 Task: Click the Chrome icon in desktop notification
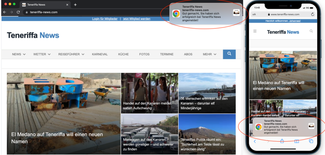176,14
